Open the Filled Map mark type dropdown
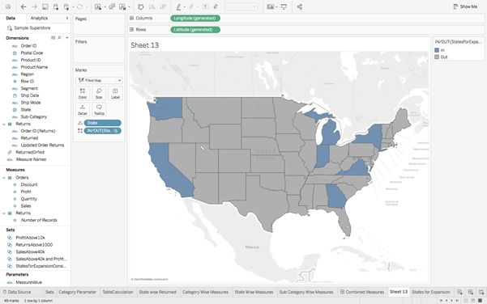This screenshot has height=304, width=487. (x=99, y=80)
